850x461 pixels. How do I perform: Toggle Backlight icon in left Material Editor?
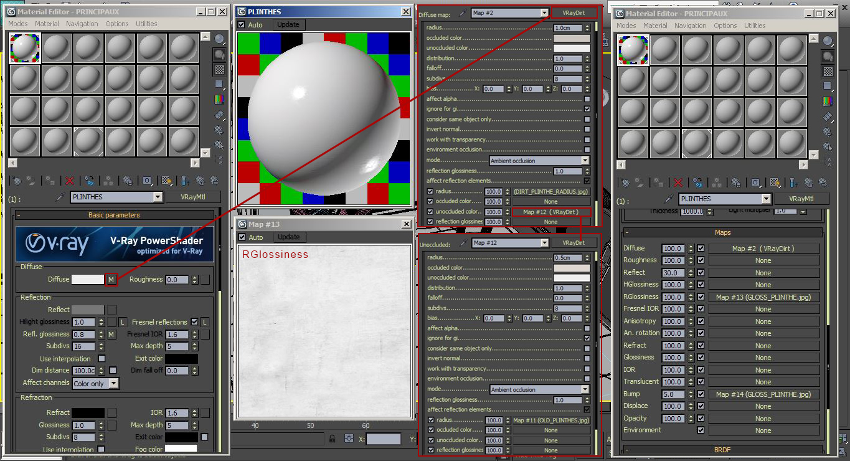tap(220, 54)
